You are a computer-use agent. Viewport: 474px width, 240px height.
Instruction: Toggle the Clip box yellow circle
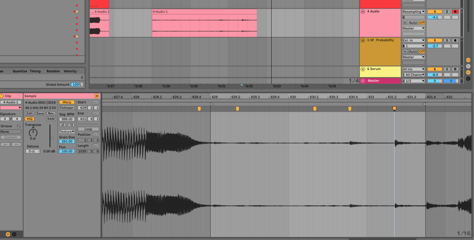(2, 96)
